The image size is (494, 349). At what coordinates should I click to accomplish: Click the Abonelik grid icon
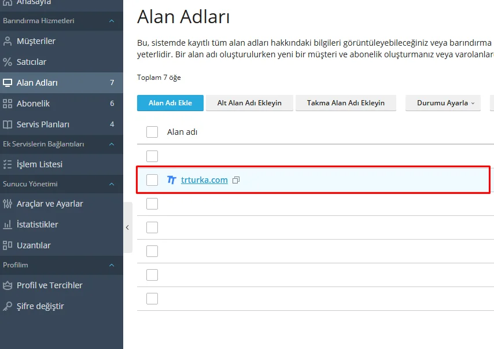[8, 104]
